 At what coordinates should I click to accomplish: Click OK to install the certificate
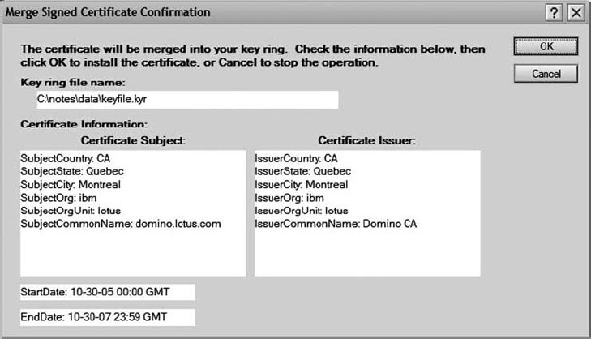coord(546,47)
